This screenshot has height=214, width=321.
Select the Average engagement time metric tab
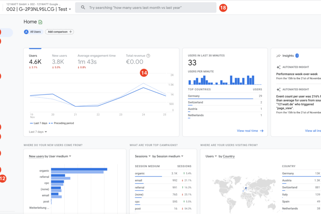click(x=96, y=59)
